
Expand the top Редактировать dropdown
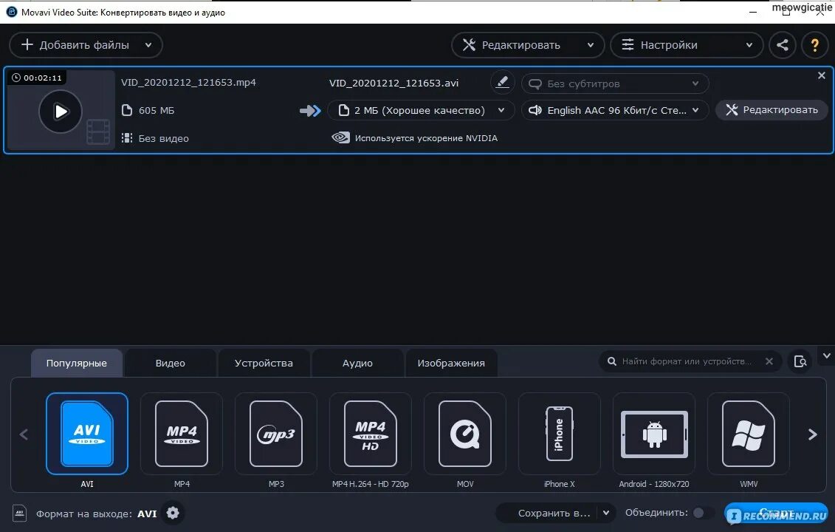590,45
